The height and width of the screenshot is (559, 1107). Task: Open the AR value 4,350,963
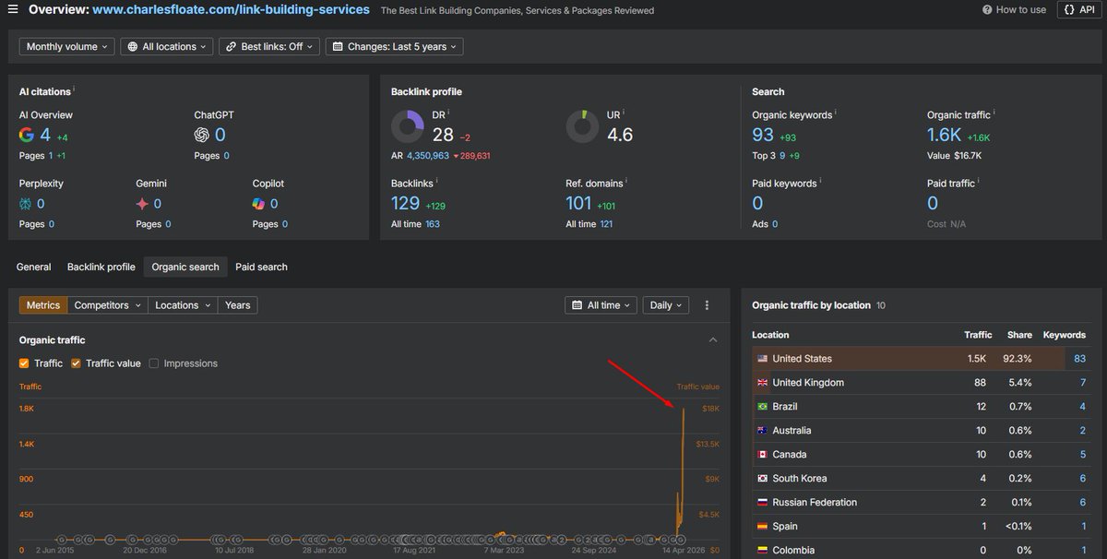click(x=428, y=156)
